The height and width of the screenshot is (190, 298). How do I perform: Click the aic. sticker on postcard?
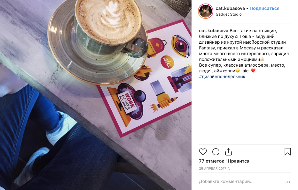167,62
